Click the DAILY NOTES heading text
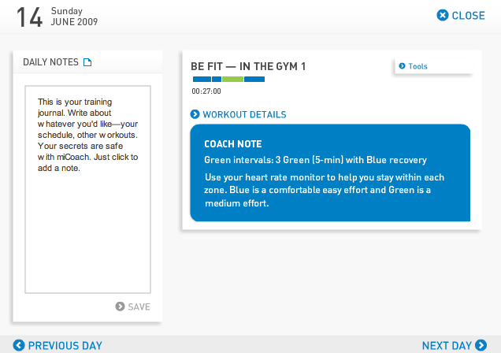Screen dimensions: 501x353 pos(51,62)
